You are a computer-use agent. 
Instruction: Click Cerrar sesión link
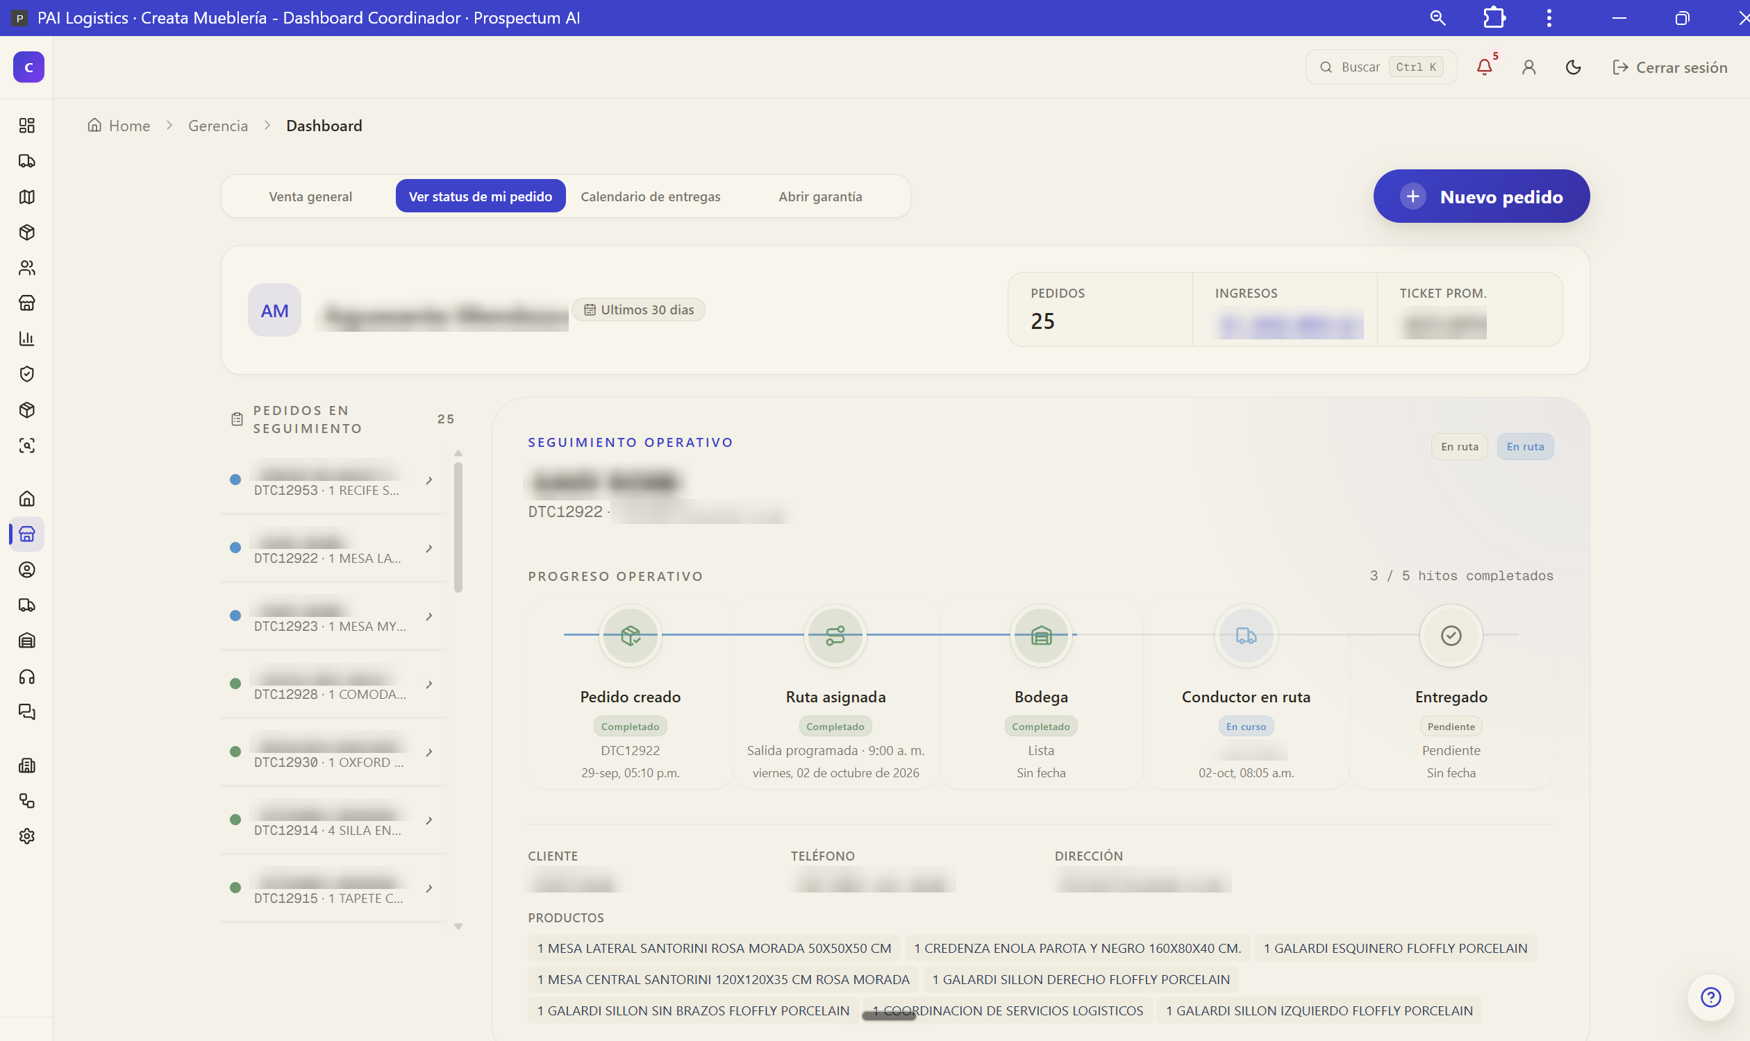tap(1669, 67)
